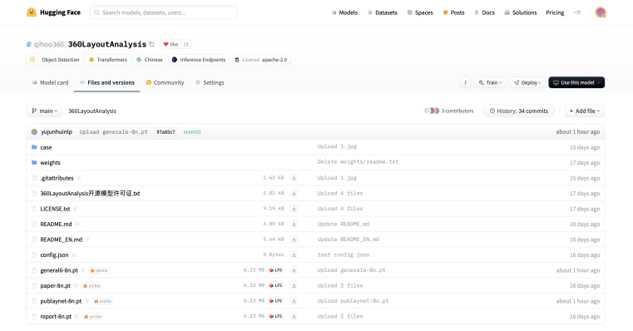This screenshot has width=633, height=331.
Task: Go to Datasets in top navigation
Action: 383,12
